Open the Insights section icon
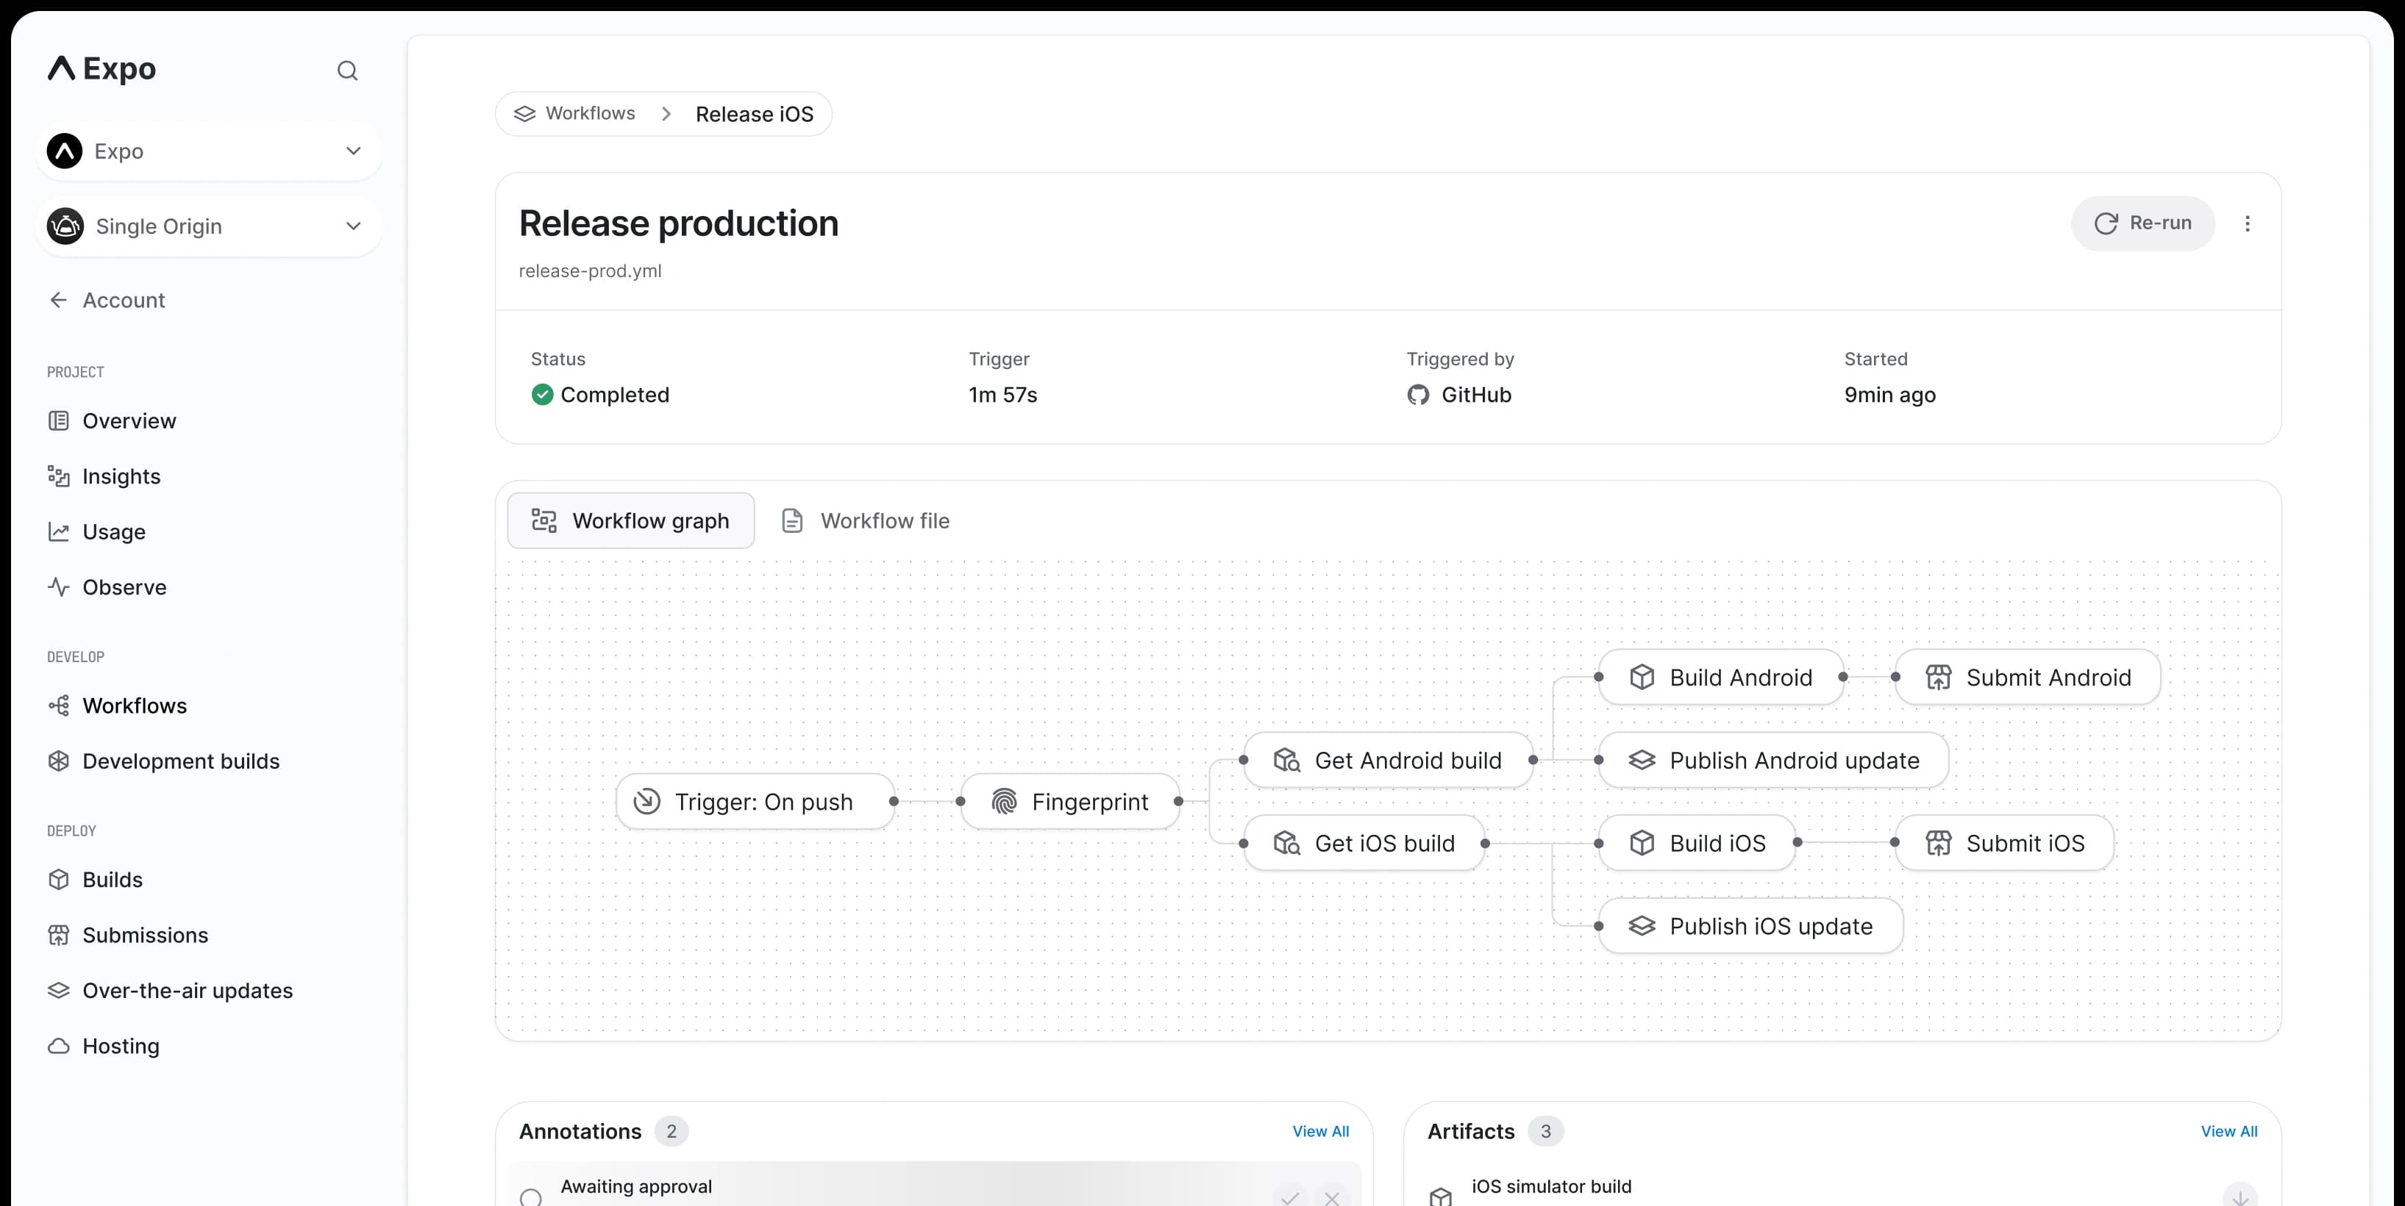 (x=59, y=477)
